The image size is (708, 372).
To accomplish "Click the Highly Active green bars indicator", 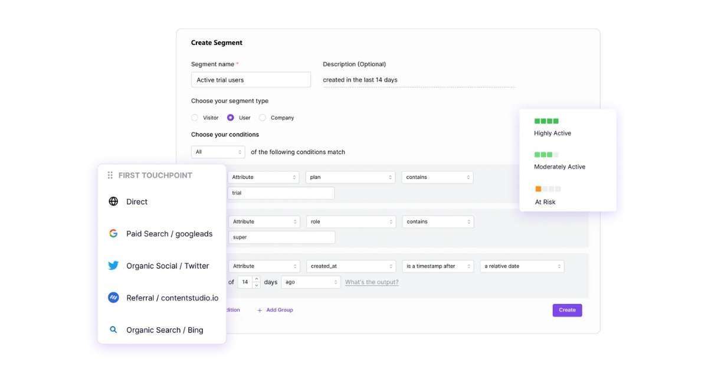I will pos(546,121).
